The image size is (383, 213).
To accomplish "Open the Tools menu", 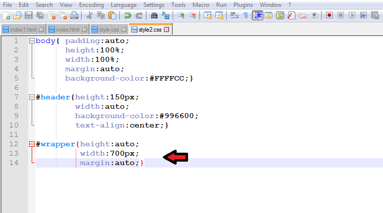I will [x=178, y=5].
